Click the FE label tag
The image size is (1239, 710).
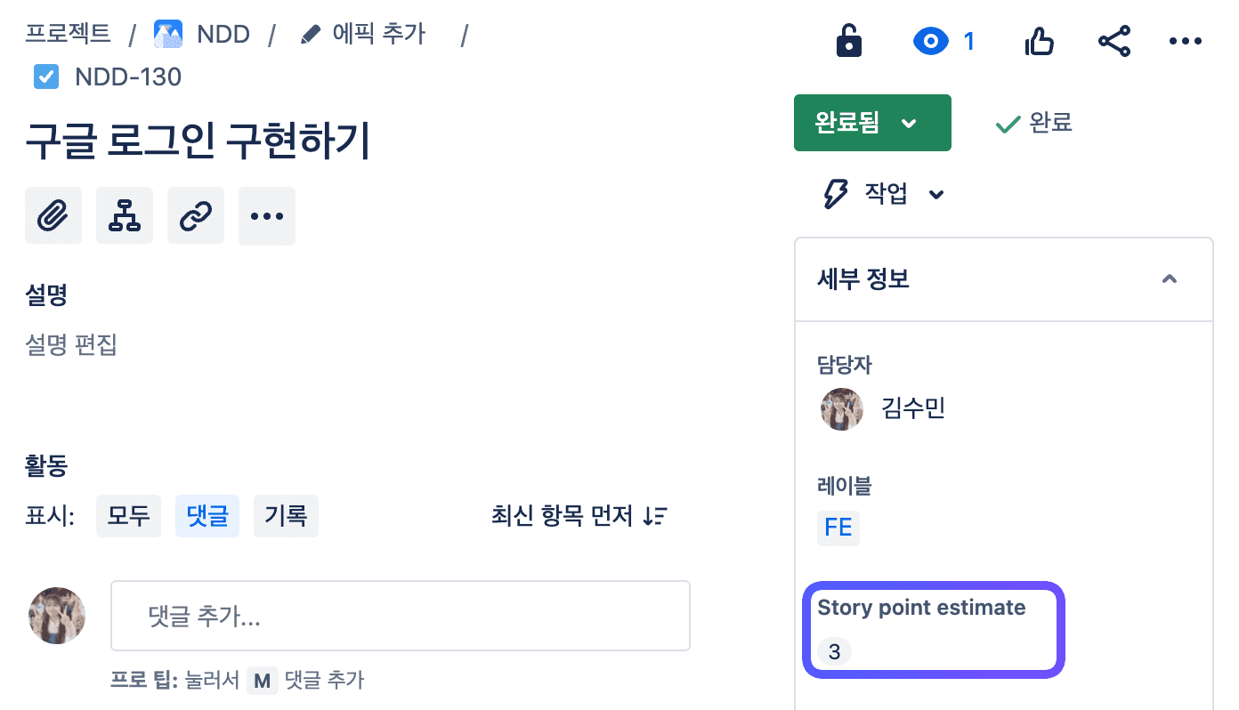point(838,528)
